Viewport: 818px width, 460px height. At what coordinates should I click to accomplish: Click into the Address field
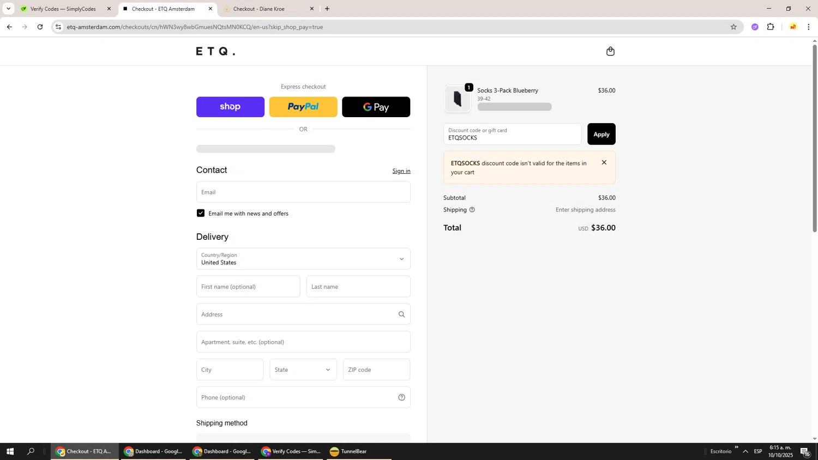303,314
